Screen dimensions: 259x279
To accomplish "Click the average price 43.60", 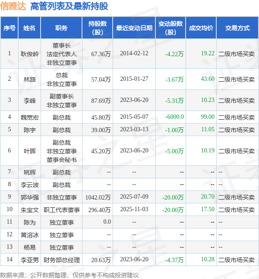I will [208, 79].
